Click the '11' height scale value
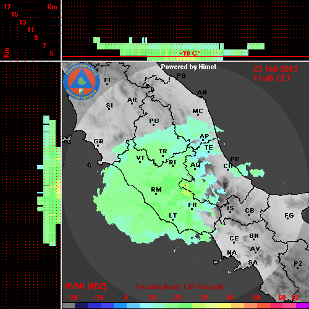The width and height of the screenshot is (309, 309). tap(30, 30)
